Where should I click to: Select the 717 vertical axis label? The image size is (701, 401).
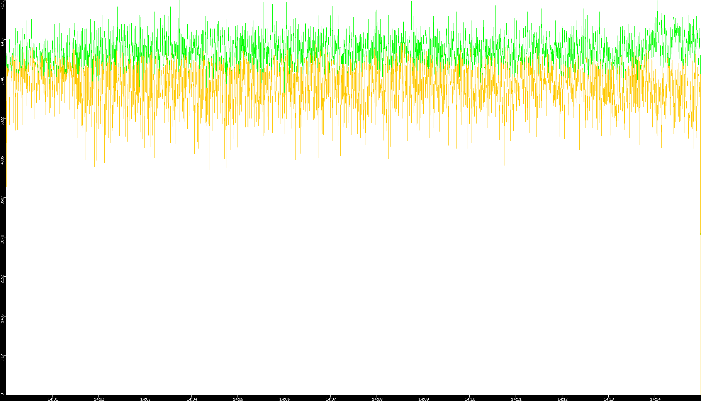(3, 357)
